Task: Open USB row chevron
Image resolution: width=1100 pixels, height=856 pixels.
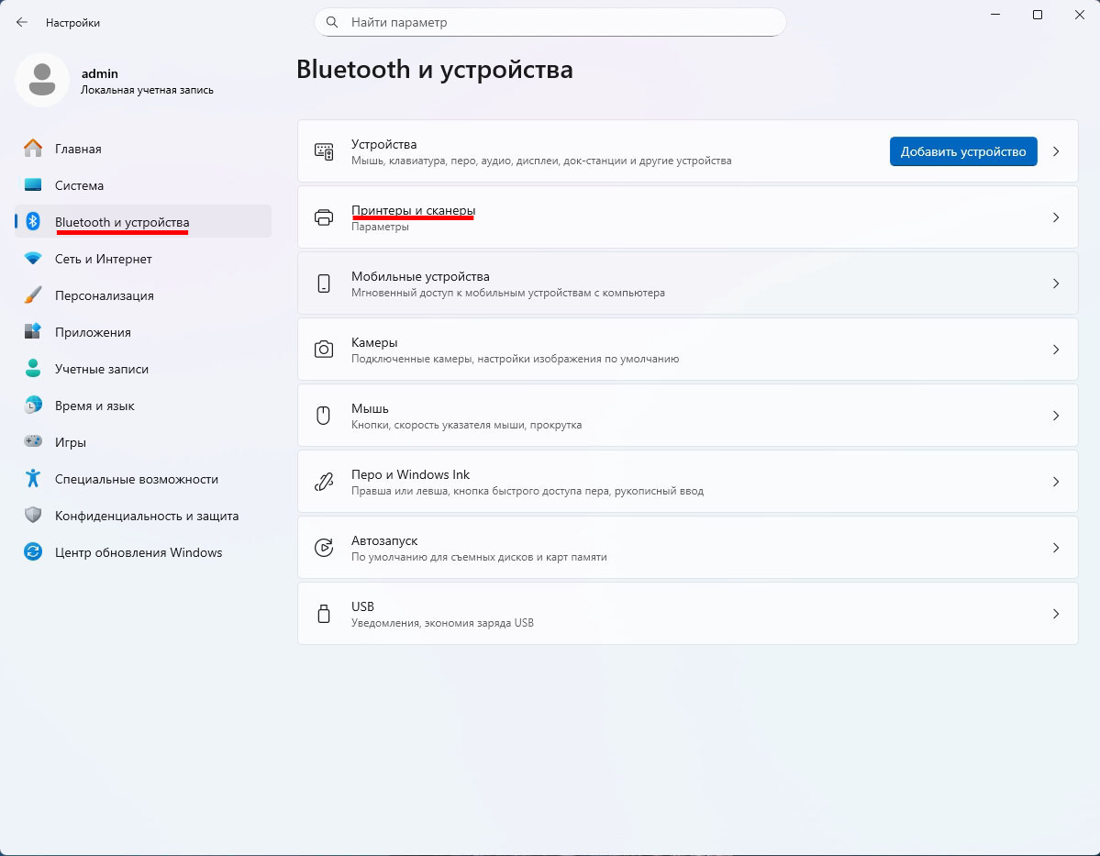Action: (1056, 613)
